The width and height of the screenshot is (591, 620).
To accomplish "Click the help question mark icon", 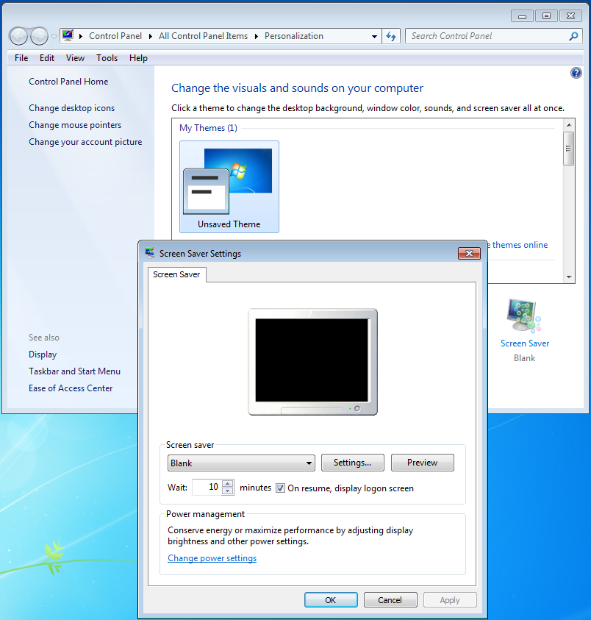I will tap(576, 73).
